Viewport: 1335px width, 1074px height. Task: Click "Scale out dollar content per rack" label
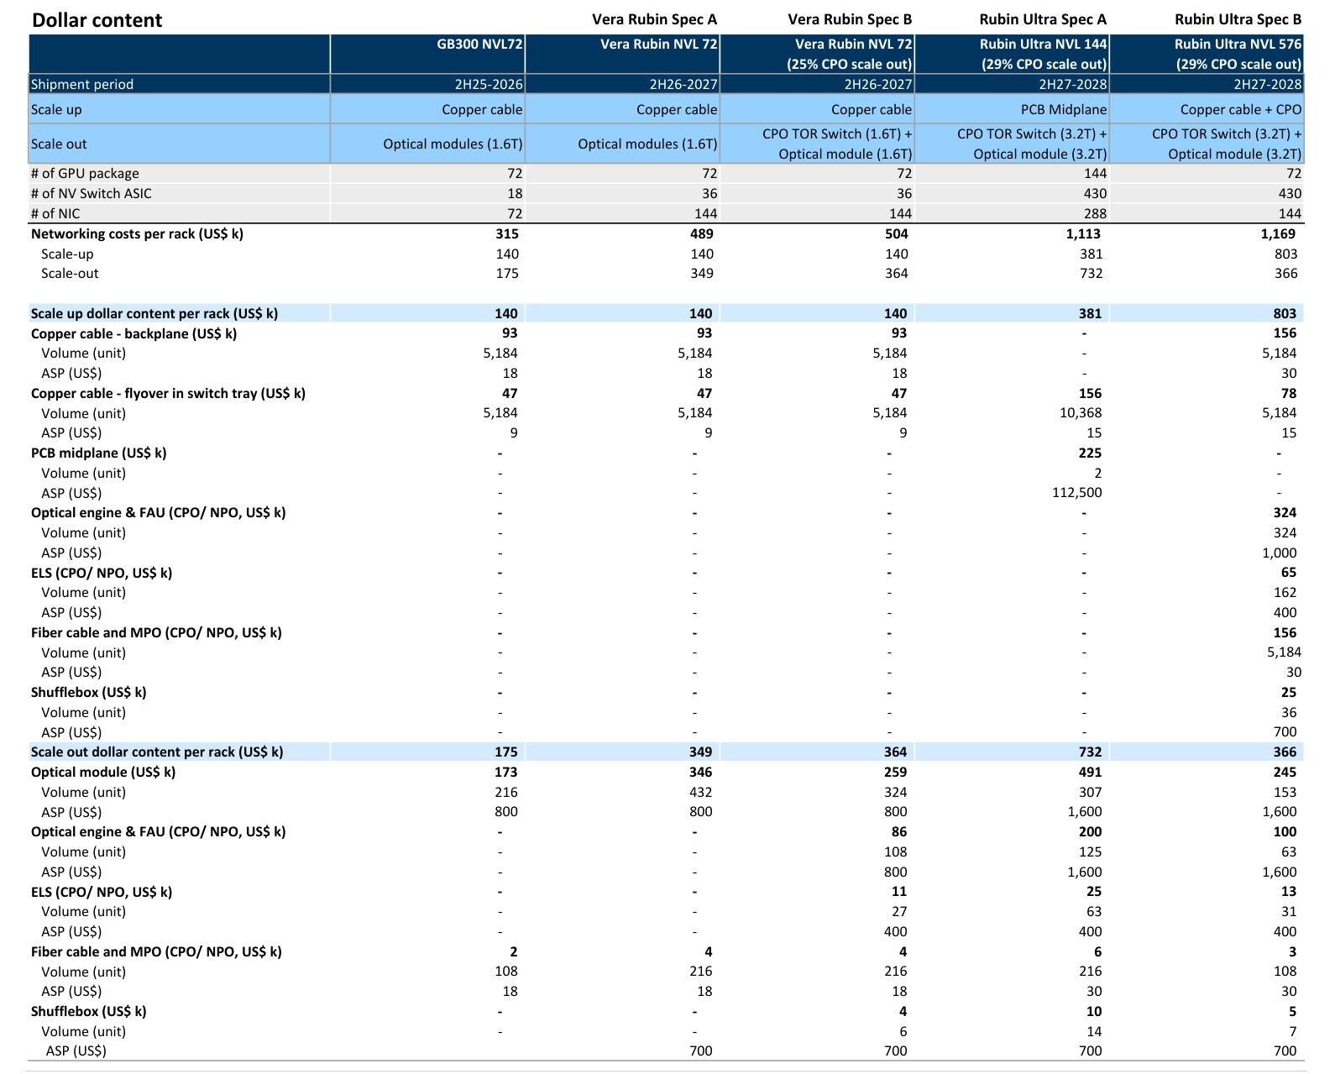157,752
